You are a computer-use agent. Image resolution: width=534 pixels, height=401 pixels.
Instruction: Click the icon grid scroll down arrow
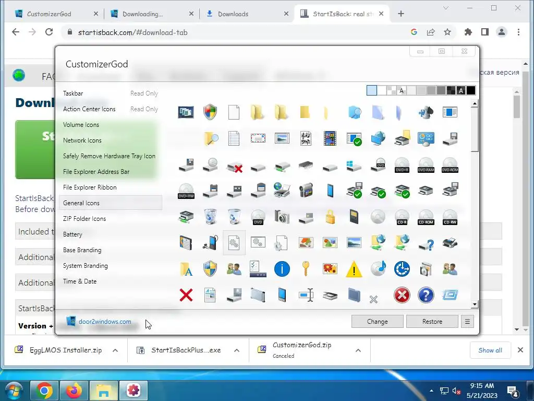point(475,304)
